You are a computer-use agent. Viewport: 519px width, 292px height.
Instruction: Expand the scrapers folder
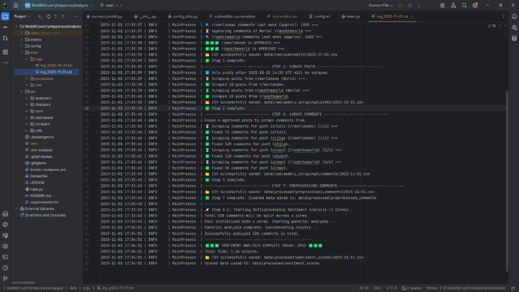pos(27,124)
